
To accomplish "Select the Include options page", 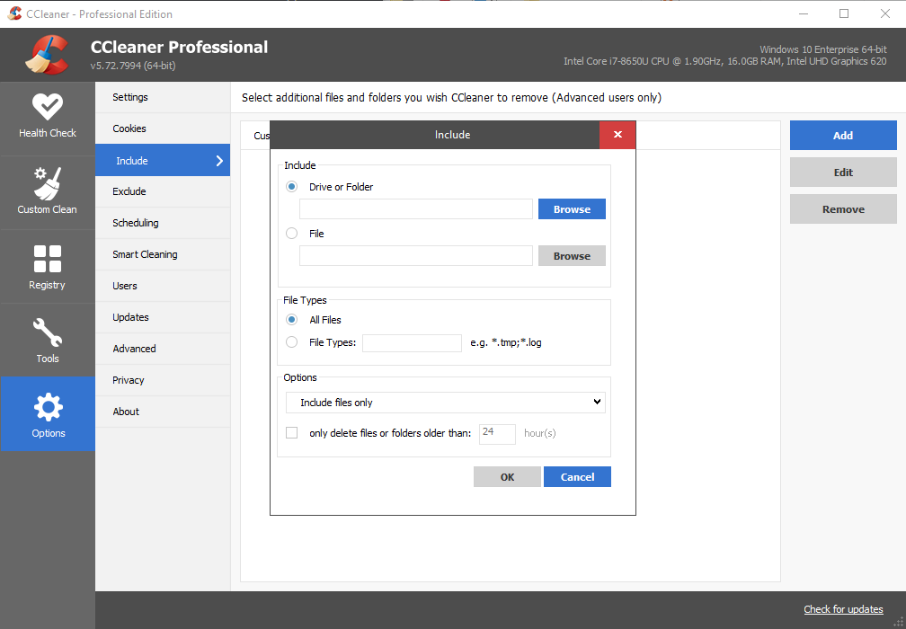I will point(163,160).
